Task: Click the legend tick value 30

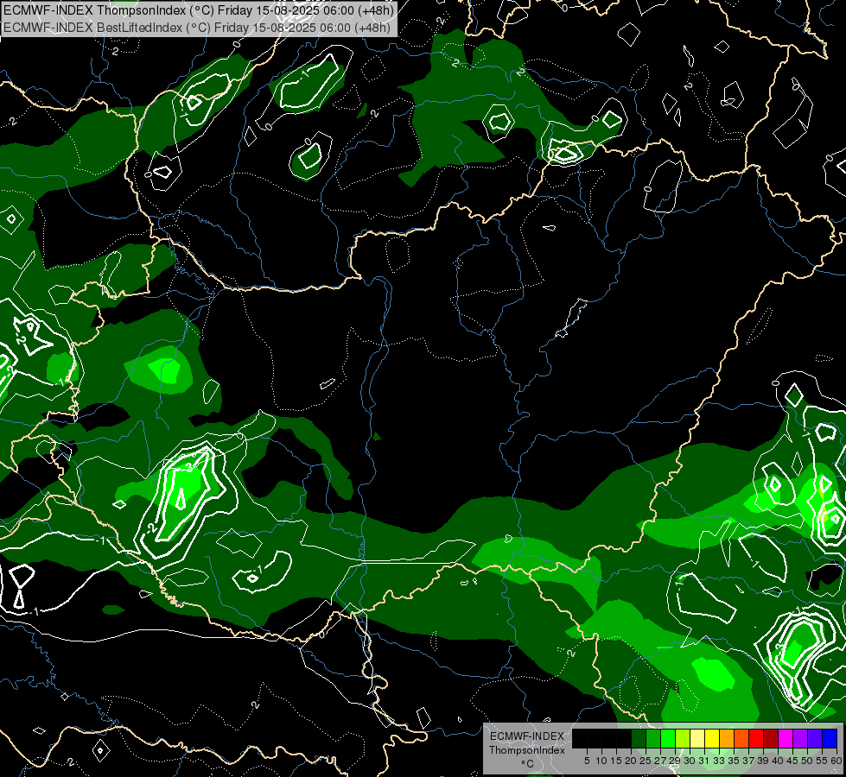Action: pos(690,761)
